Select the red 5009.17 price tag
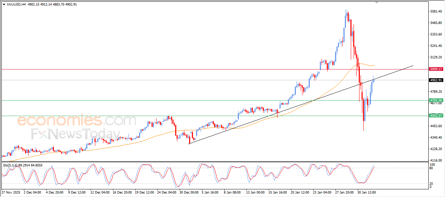Screen dimensions: 445x197 coord(436,69)
